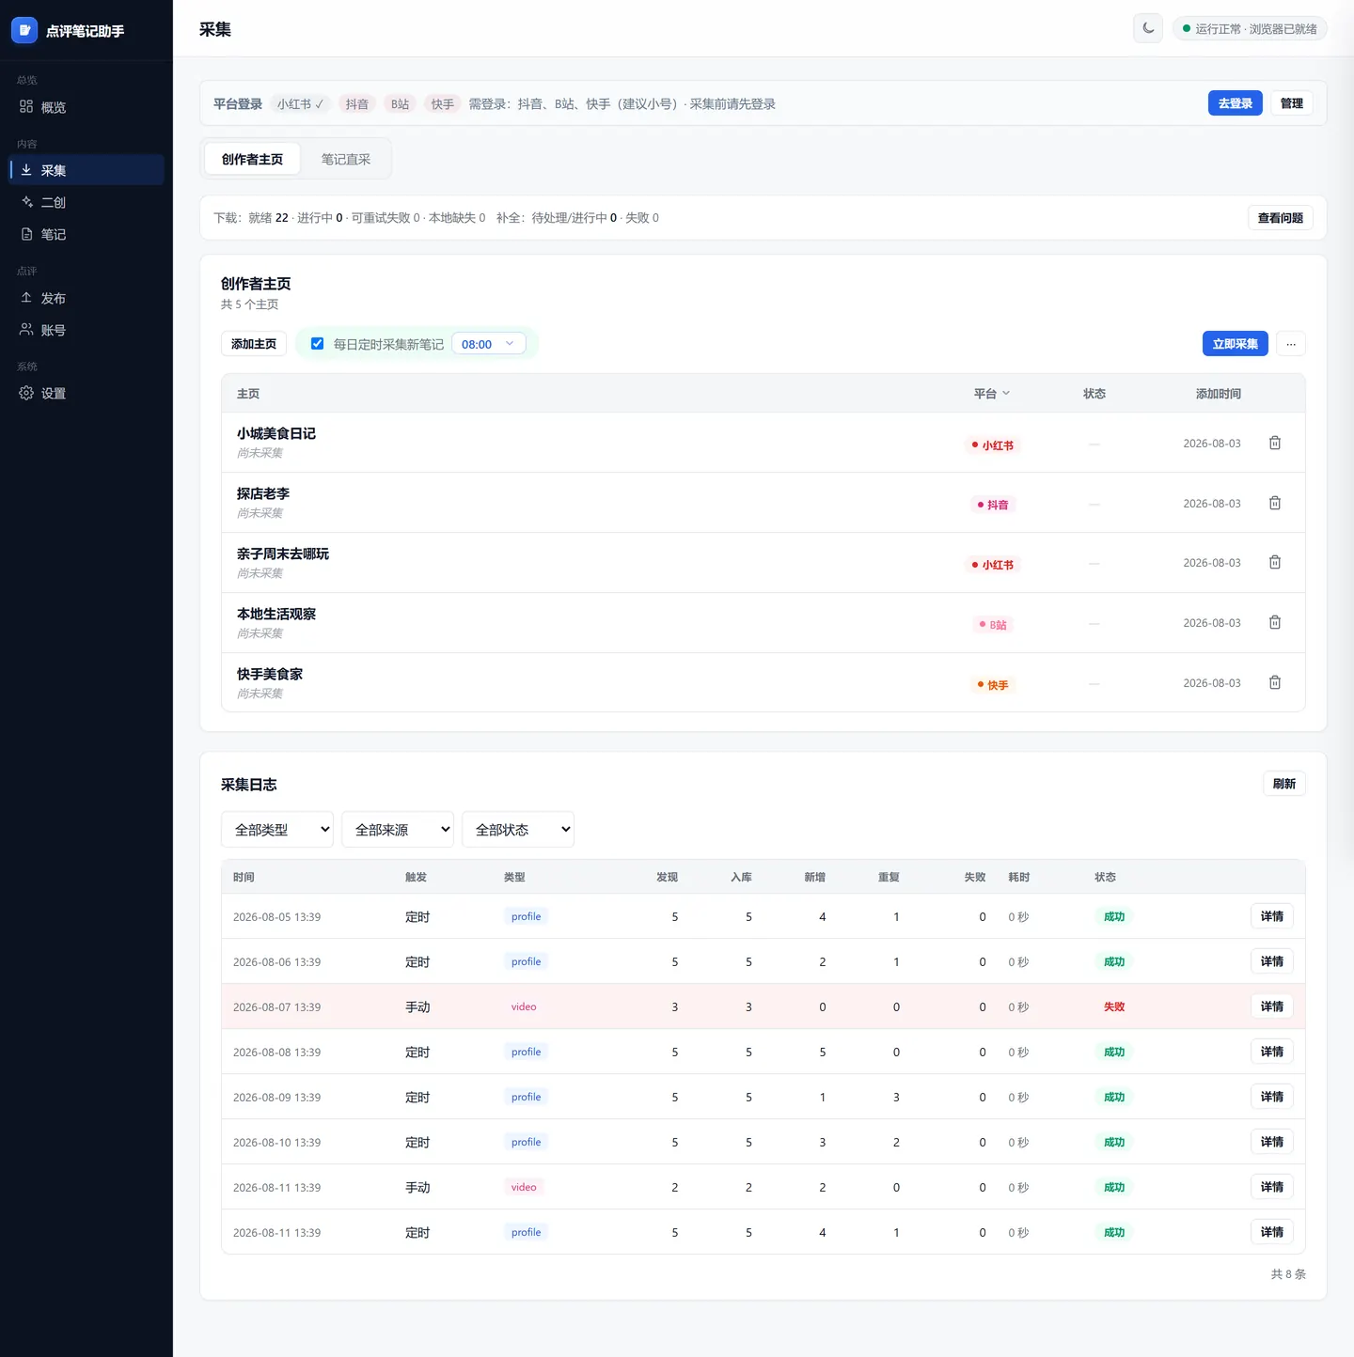Select the 创作者主页 tab

[x=252, y=160]
